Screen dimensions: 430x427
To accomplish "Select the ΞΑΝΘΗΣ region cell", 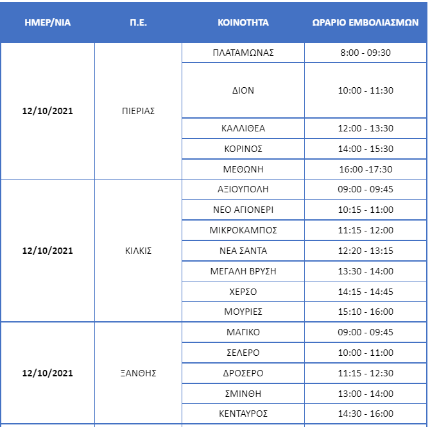I will (x=138, y=373).
